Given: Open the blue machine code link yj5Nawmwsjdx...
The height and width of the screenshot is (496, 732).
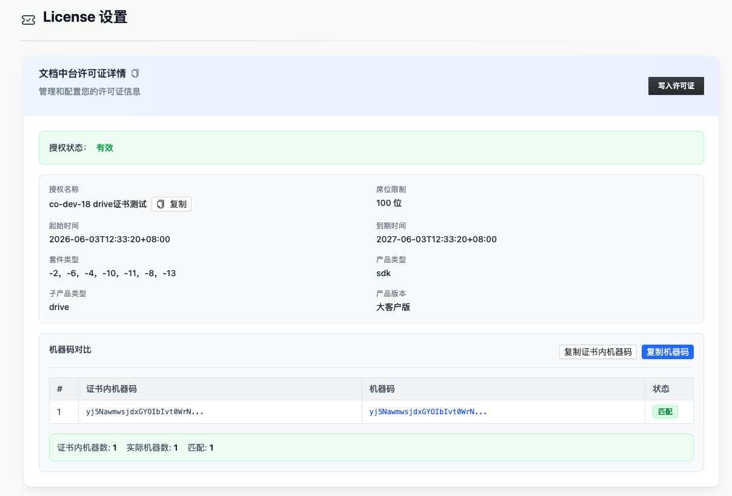Looking at the screenshot, I should [428, 412].
